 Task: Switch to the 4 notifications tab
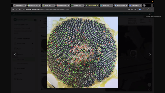point(121,5)
